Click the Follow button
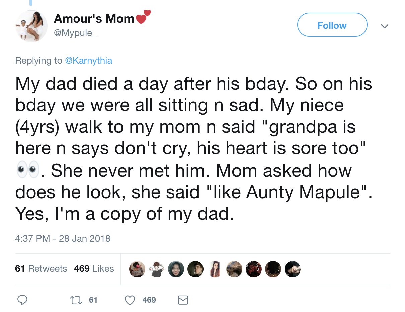 [x=332, y=25]
